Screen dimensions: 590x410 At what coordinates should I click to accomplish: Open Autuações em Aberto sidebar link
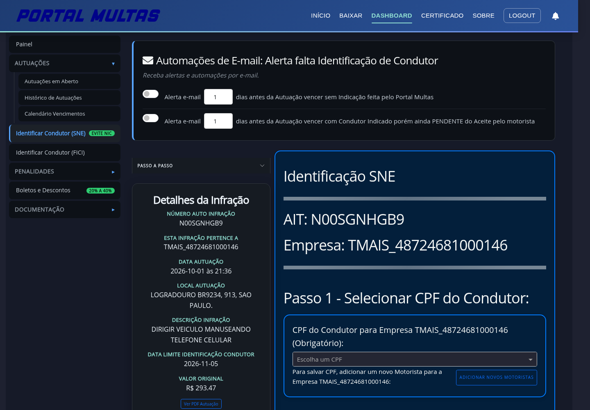click(69, 81)
